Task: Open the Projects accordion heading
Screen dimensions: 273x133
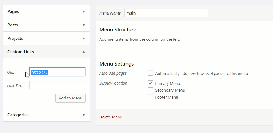Action: point(15,39)
